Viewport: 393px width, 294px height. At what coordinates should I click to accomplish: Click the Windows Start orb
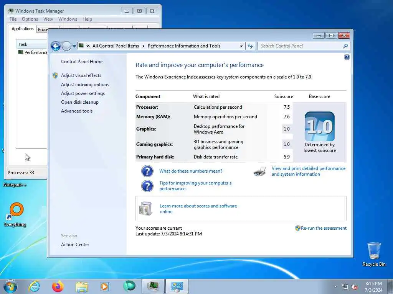point(10,286)
